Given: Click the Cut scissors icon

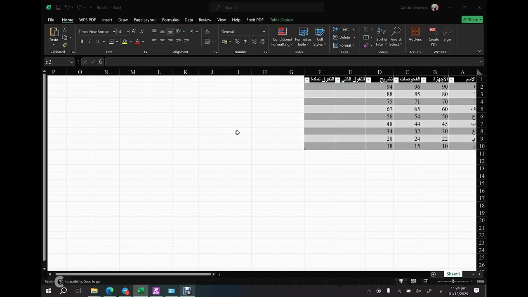Looking at the screenshot, I should (64, 29).
